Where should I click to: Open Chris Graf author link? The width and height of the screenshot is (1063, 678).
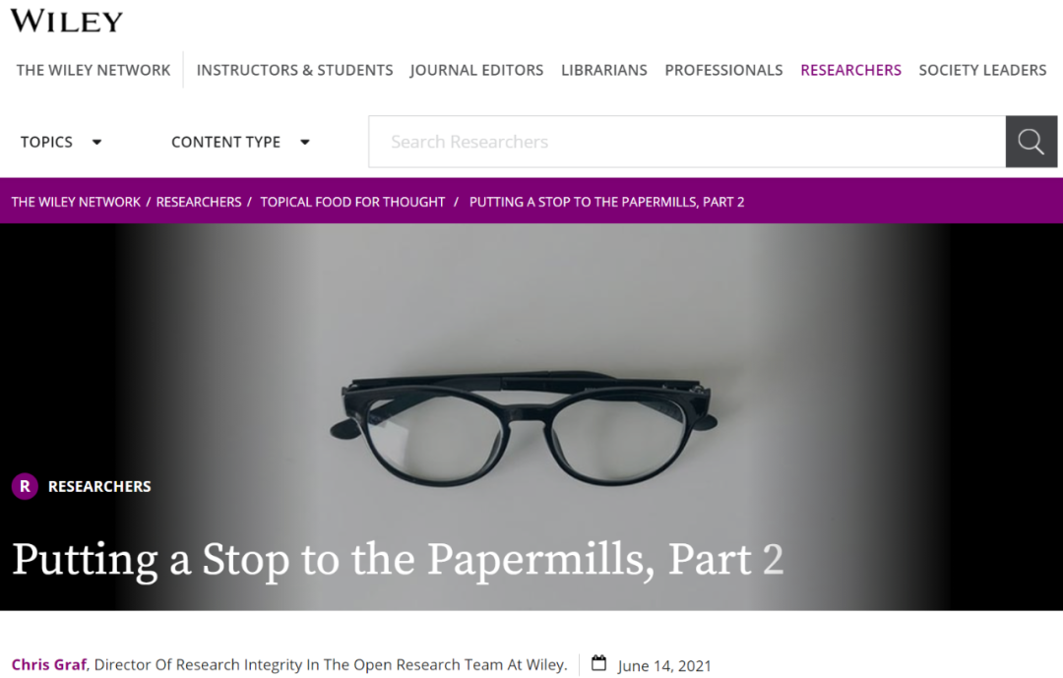[49, 664]
